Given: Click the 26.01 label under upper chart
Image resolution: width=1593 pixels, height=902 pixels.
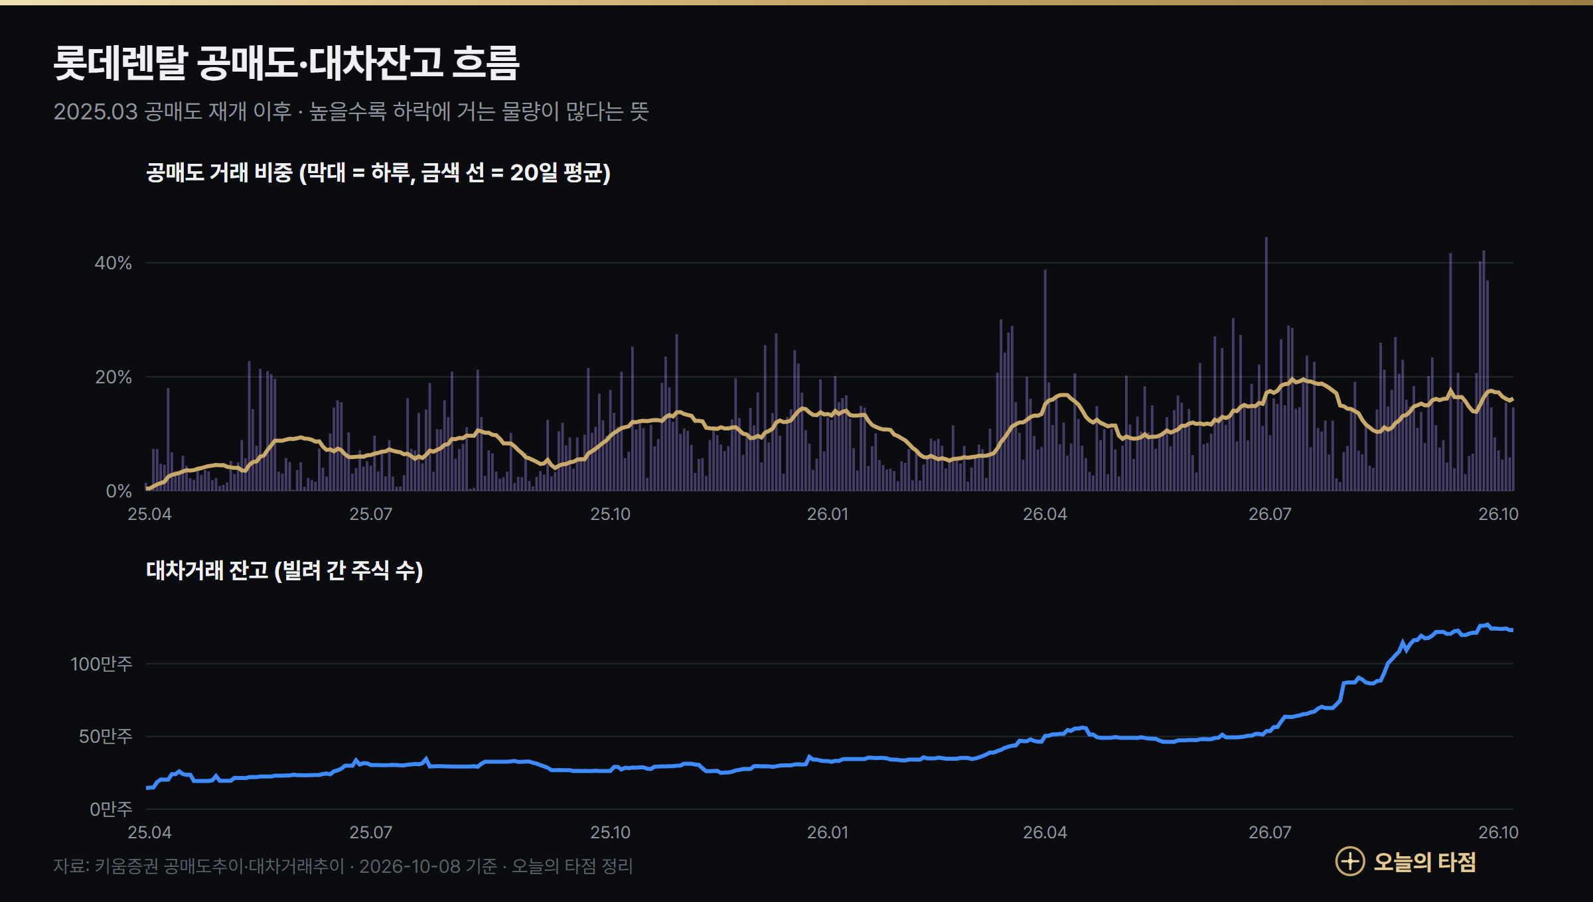Looking at the screenshot, I should [x=828, y=514].
